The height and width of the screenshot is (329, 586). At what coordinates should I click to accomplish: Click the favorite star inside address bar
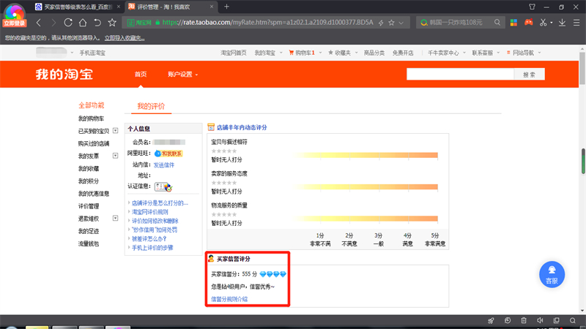coord(391,23)
